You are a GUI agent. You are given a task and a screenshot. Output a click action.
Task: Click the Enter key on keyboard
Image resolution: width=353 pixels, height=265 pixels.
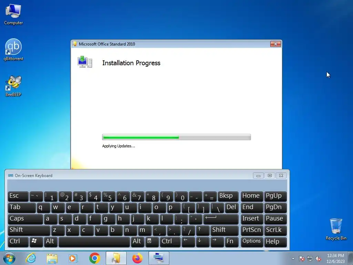(221, 219)
